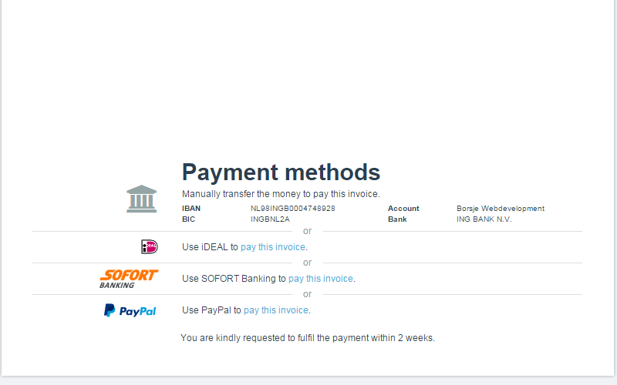
Task: Click the Account label
Action: pyautogui.click(x=403, y=209)
